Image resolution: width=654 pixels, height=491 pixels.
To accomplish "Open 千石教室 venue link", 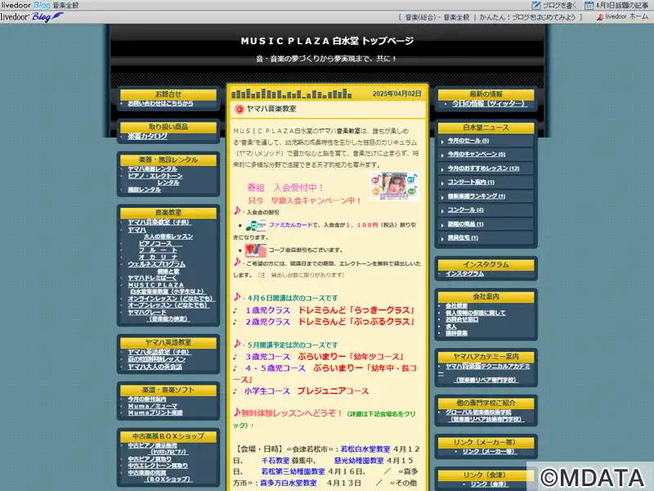I will point(275,461).
